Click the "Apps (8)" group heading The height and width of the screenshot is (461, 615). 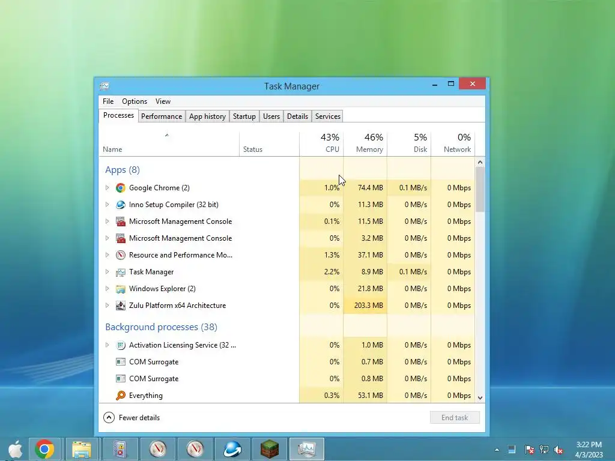[x=123, y=170]
